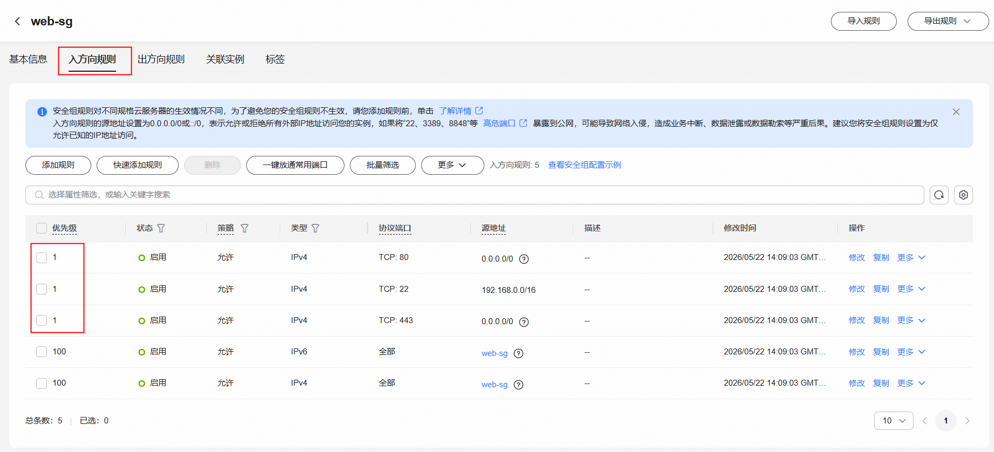The height and width of the screenshot is (452, 994).
Task: Click help icon beside 0.0.0.0/0 in TCP: 443 row
Action: pyautogui.click(x=524, y=322)
